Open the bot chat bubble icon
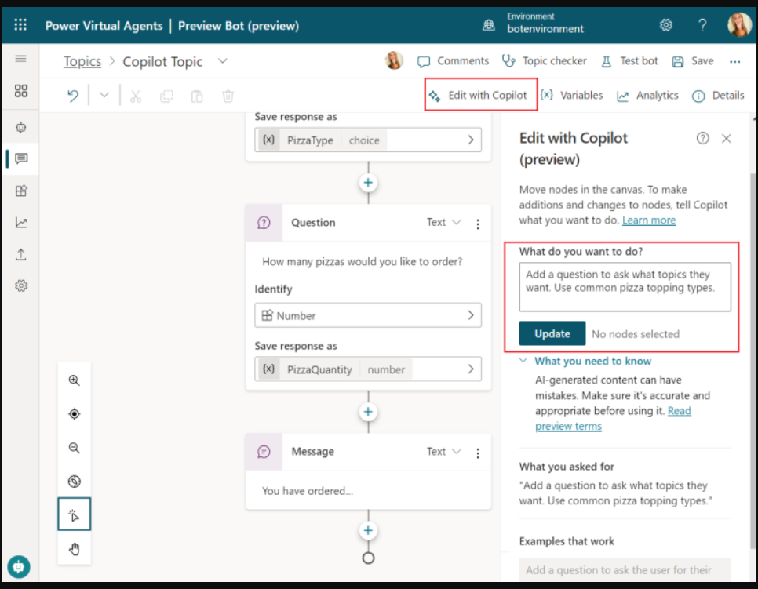The image size is (758, 589). tap(19, 566)
